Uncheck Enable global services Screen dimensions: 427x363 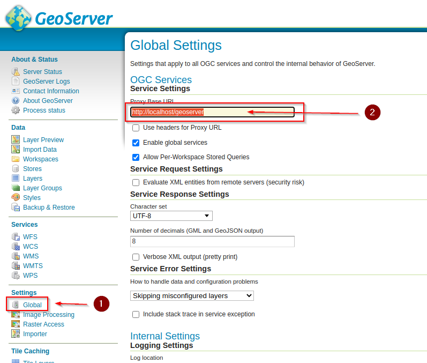point(136,143)
